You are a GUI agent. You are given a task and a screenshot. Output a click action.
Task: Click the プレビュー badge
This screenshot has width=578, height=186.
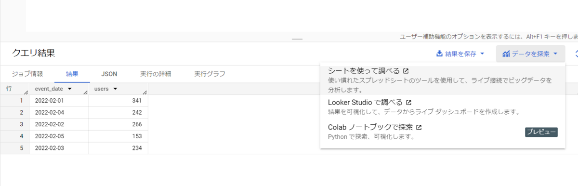541,132
